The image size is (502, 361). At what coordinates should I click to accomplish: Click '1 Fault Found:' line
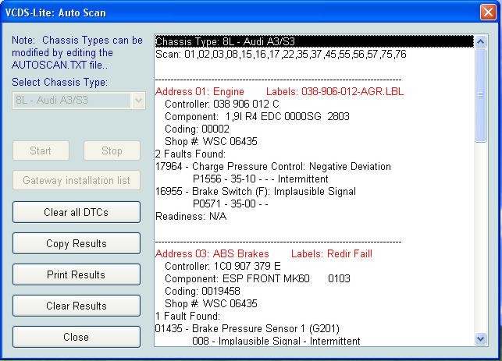pyautogui.click(x=188, y=317)
